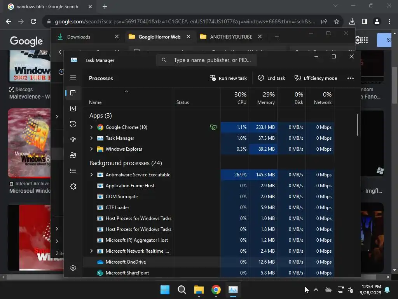Click Task Manager search field

point(206,60)
